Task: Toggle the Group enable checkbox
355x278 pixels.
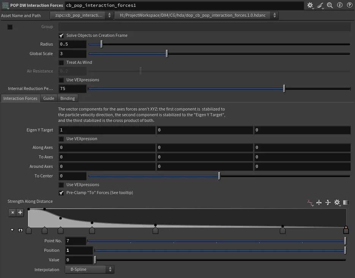Action: (x=10, y=27)
